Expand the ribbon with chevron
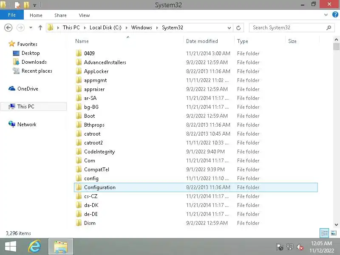The image size is (340, 255). [326, 15]
